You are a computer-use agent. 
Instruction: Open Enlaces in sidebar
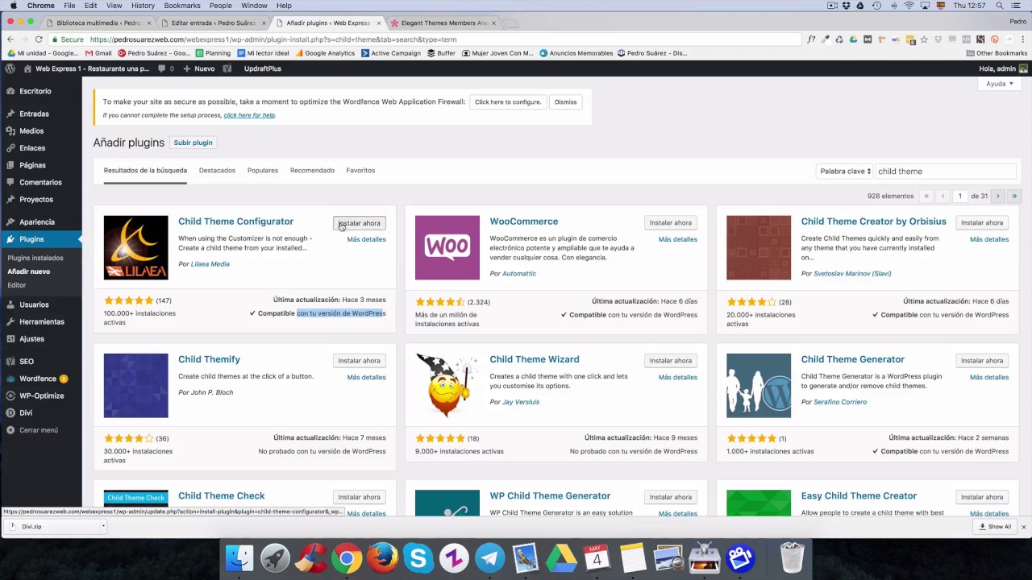coord(32,148)
